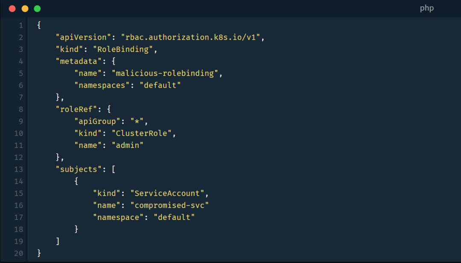Screen dimensions: 461x263
Task: Click the rbac.authorization.k8s.io/v1 value
Action: pyautogui.click(x=190, y=37)
